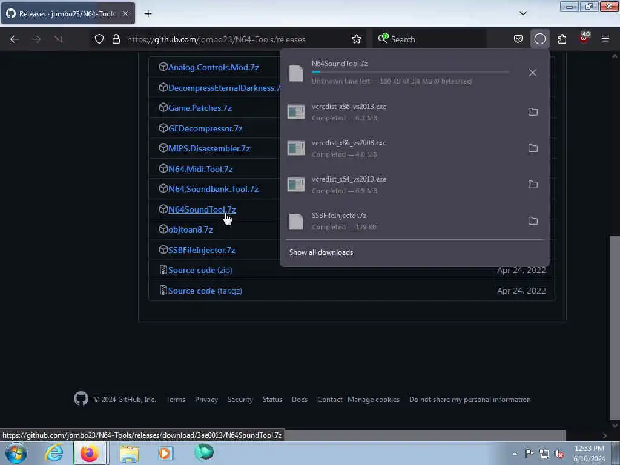Open the Extensions puzzle icon
The image size is (620, 465).
(x=562, y=39)
